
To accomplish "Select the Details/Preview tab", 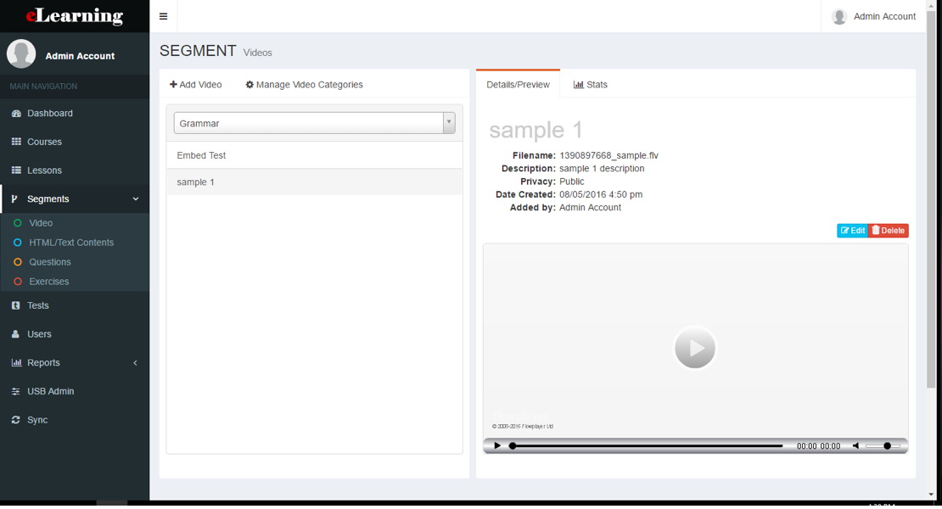I will click(x=518, y=84).
